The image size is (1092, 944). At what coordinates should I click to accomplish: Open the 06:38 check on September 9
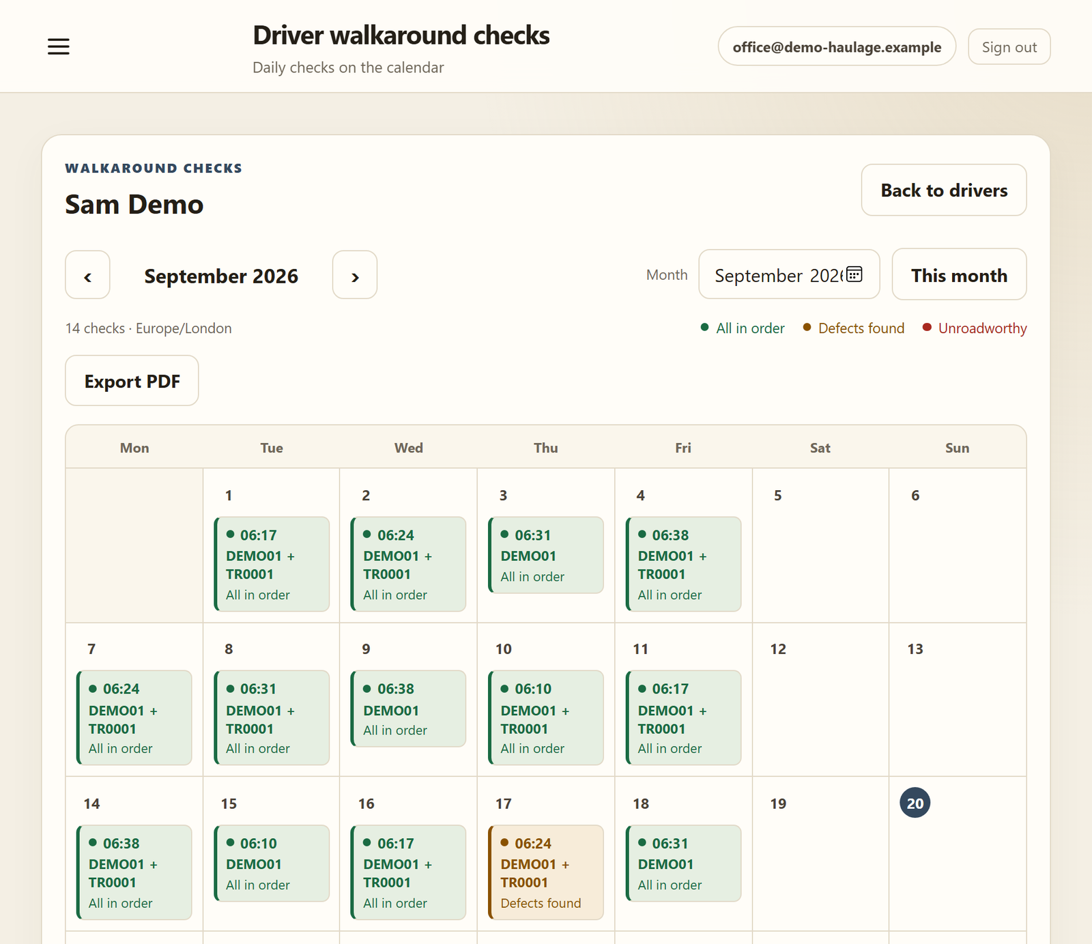click(x=409, y=709)
